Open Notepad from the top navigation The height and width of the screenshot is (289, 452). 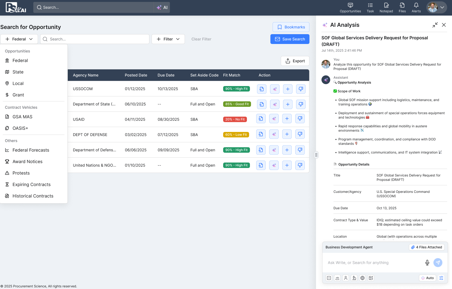tap(386, 8)
